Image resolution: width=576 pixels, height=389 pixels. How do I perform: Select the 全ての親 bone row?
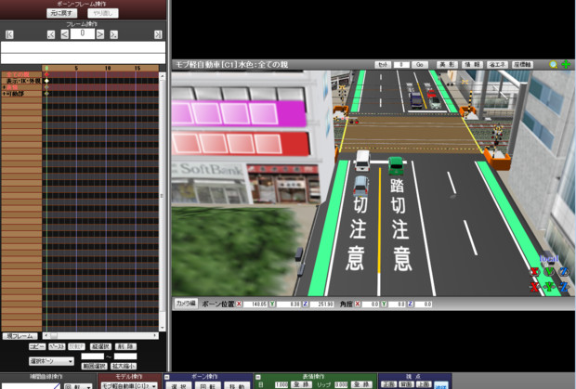pos(21,74)
